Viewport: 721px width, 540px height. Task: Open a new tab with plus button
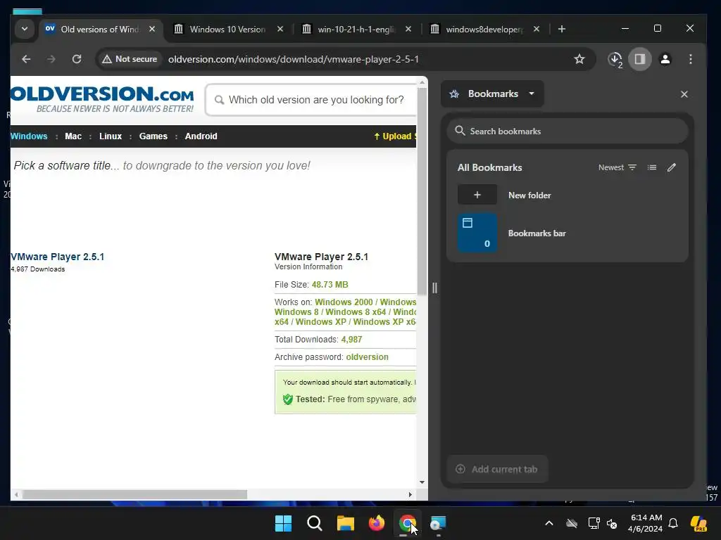point(562,29)
